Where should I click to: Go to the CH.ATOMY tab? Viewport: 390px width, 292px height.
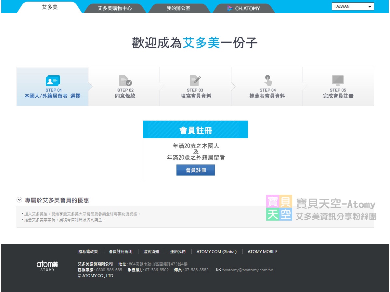(243, 8)
